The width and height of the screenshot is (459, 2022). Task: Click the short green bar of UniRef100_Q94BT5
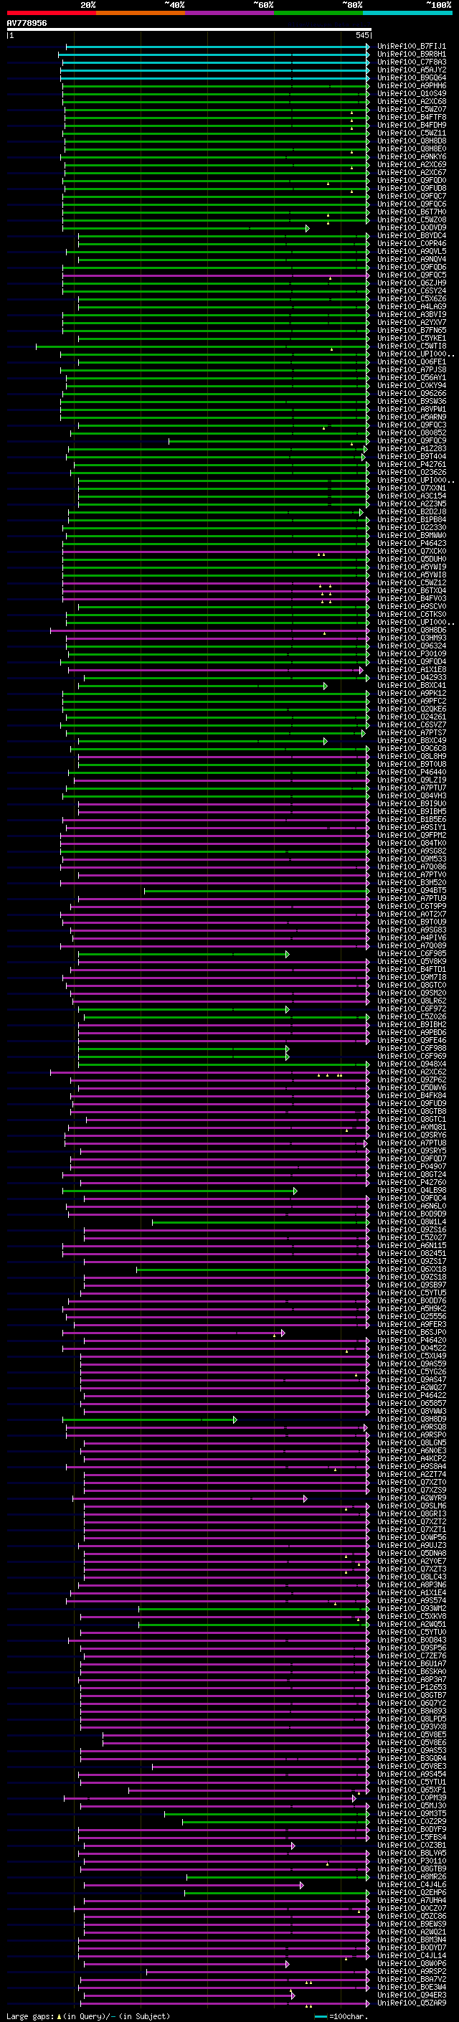(x=257, y=891)
